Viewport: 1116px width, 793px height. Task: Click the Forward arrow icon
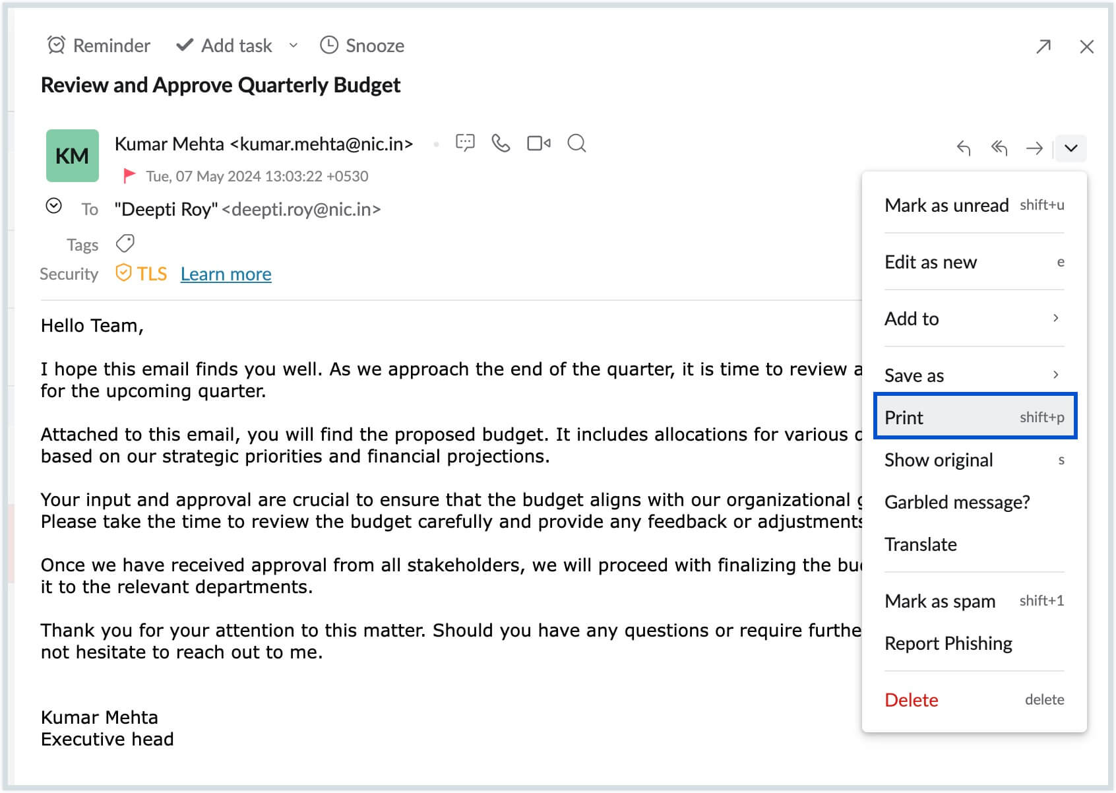(x=1034, y=148)
